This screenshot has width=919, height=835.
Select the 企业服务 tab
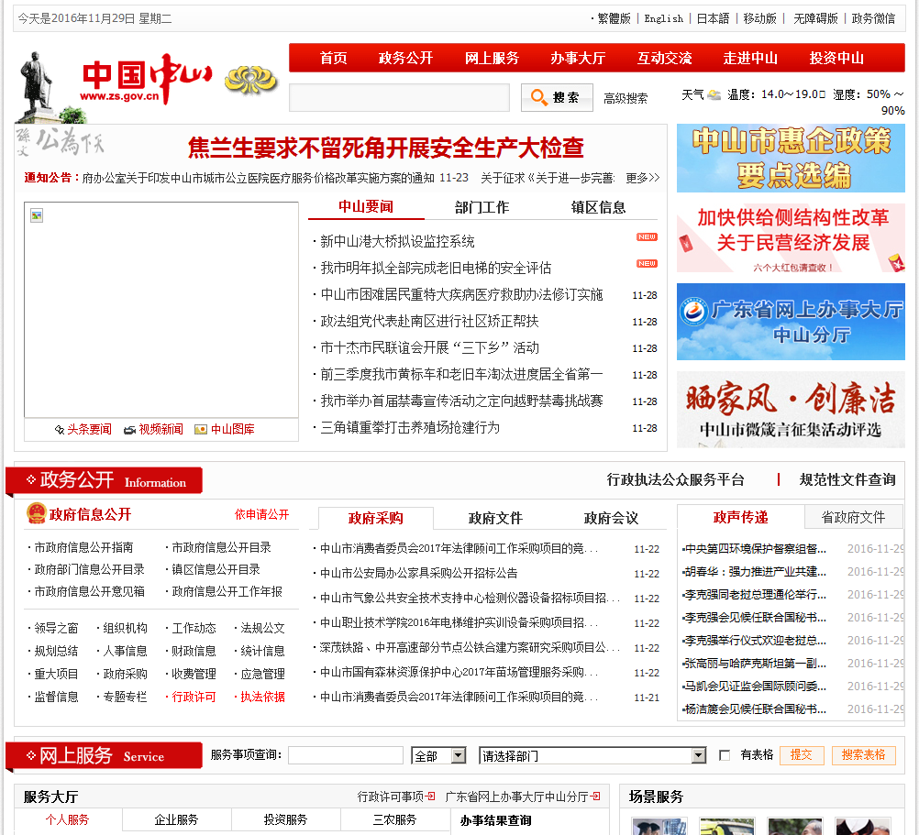[176, 819]
